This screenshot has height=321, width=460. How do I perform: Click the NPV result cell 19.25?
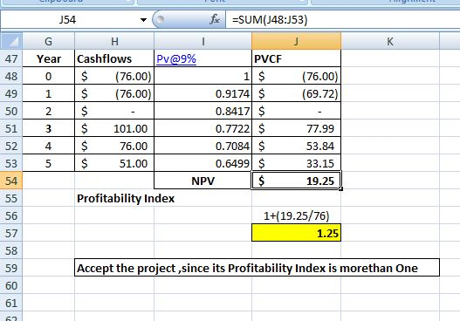[296, 181]
